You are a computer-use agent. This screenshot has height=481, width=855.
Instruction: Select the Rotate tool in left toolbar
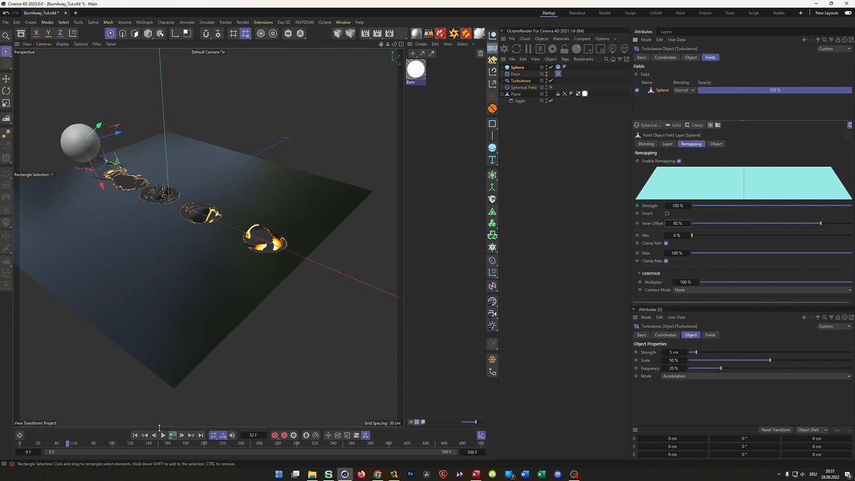coord(6,91)
